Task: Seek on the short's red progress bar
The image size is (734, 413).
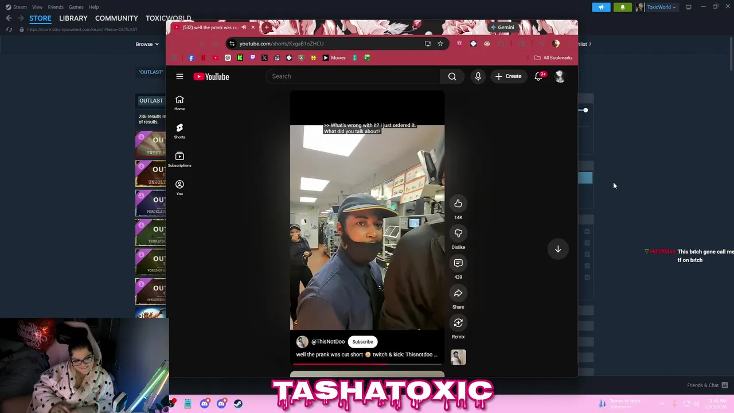Action: pos(367,364)
